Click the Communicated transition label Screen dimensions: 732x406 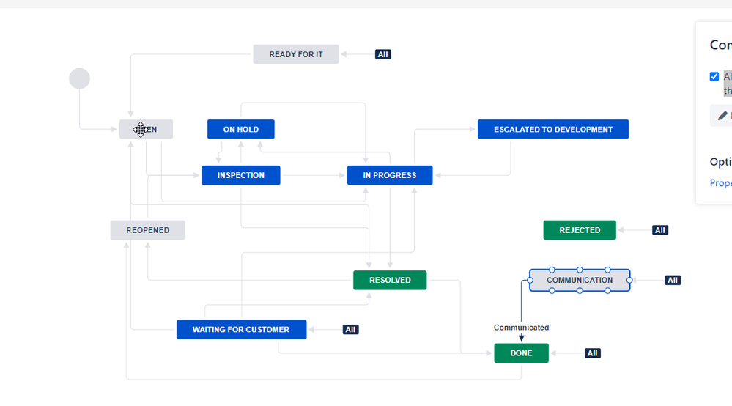coord(522,328)
